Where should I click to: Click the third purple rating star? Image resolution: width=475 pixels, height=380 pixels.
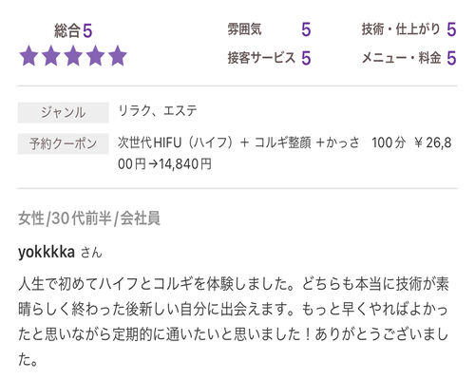73,56
